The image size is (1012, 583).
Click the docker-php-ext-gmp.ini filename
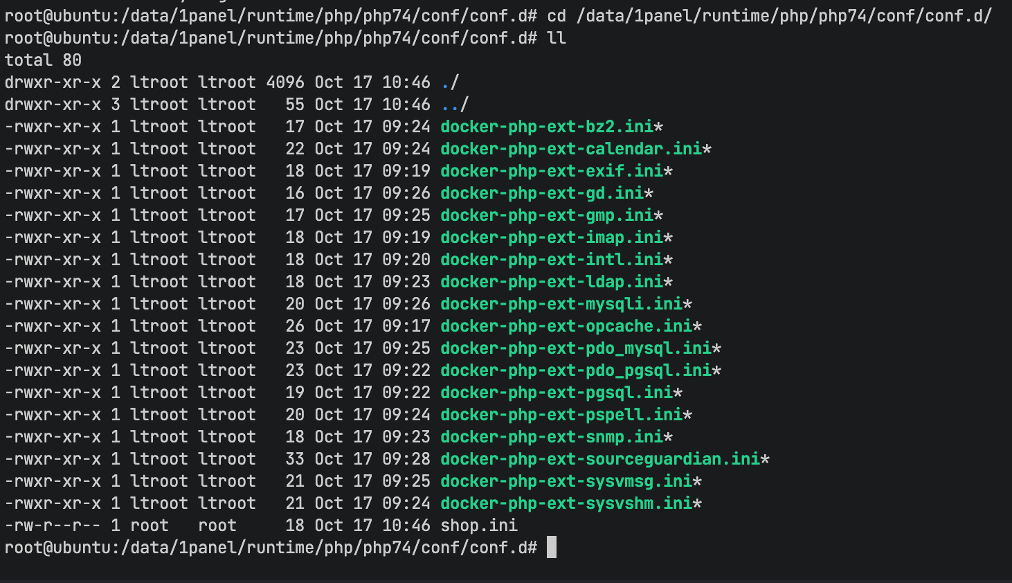(547, 215)
